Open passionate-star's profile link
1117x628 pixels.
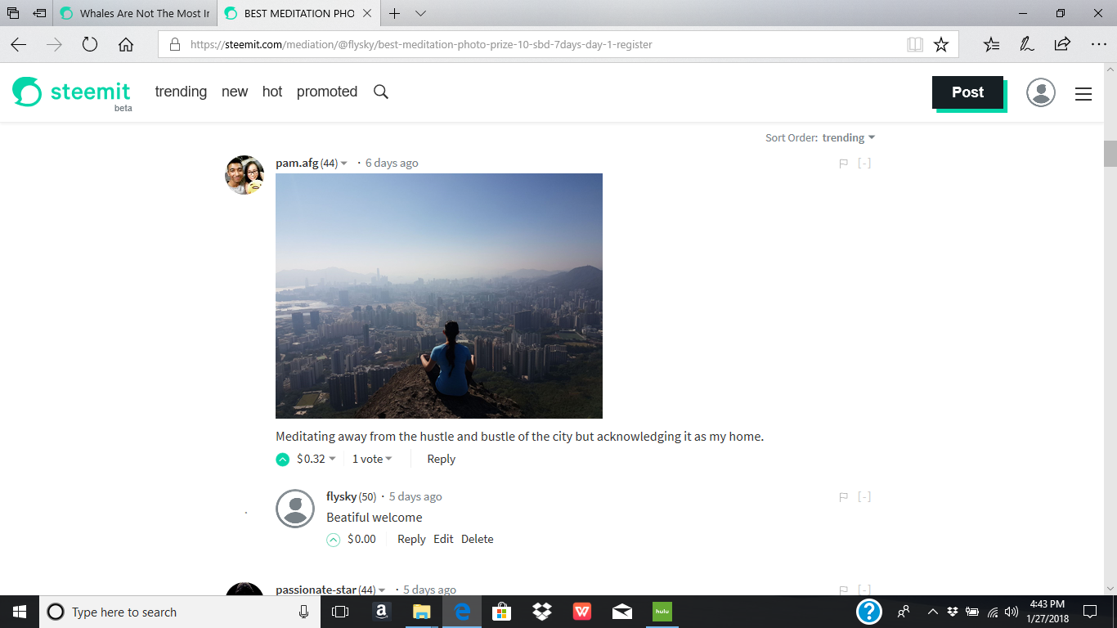tap(316, 590)
